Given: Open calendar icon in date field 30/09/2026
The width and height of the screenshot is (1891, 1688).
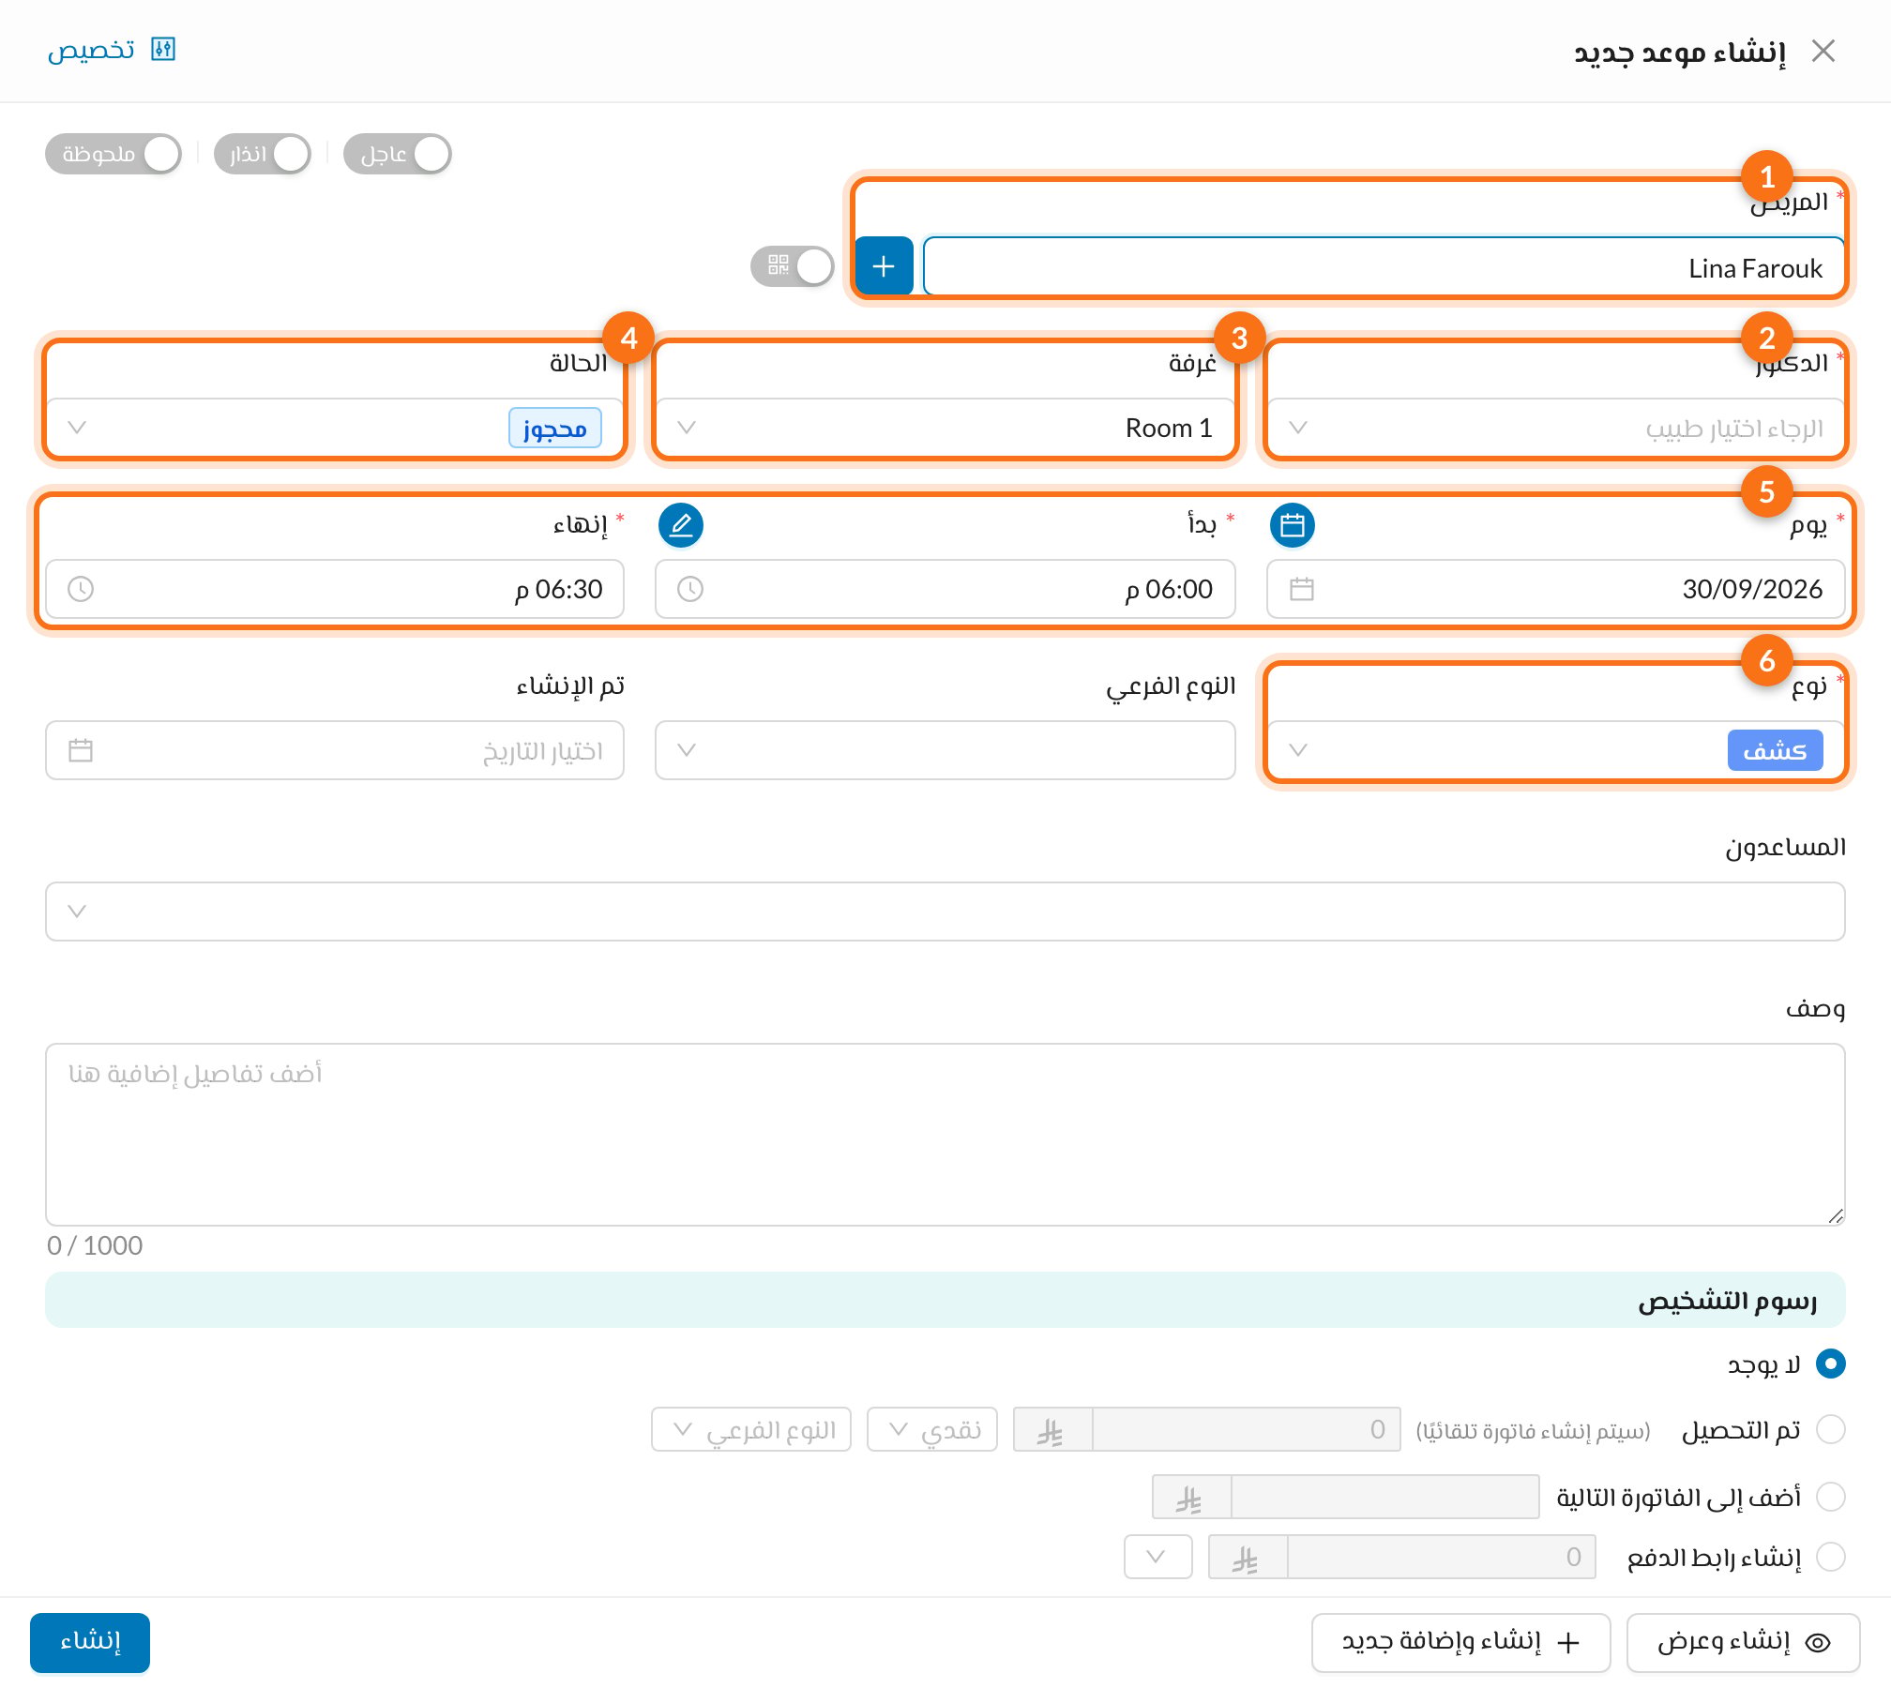Looking at the screenshot, I should click(1301, 589).
